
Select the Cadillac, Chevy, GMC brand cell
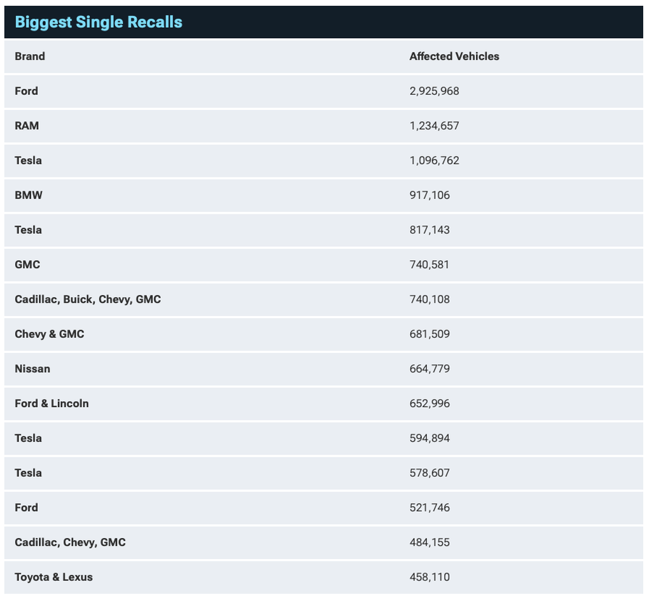click(x=70, y=542)
